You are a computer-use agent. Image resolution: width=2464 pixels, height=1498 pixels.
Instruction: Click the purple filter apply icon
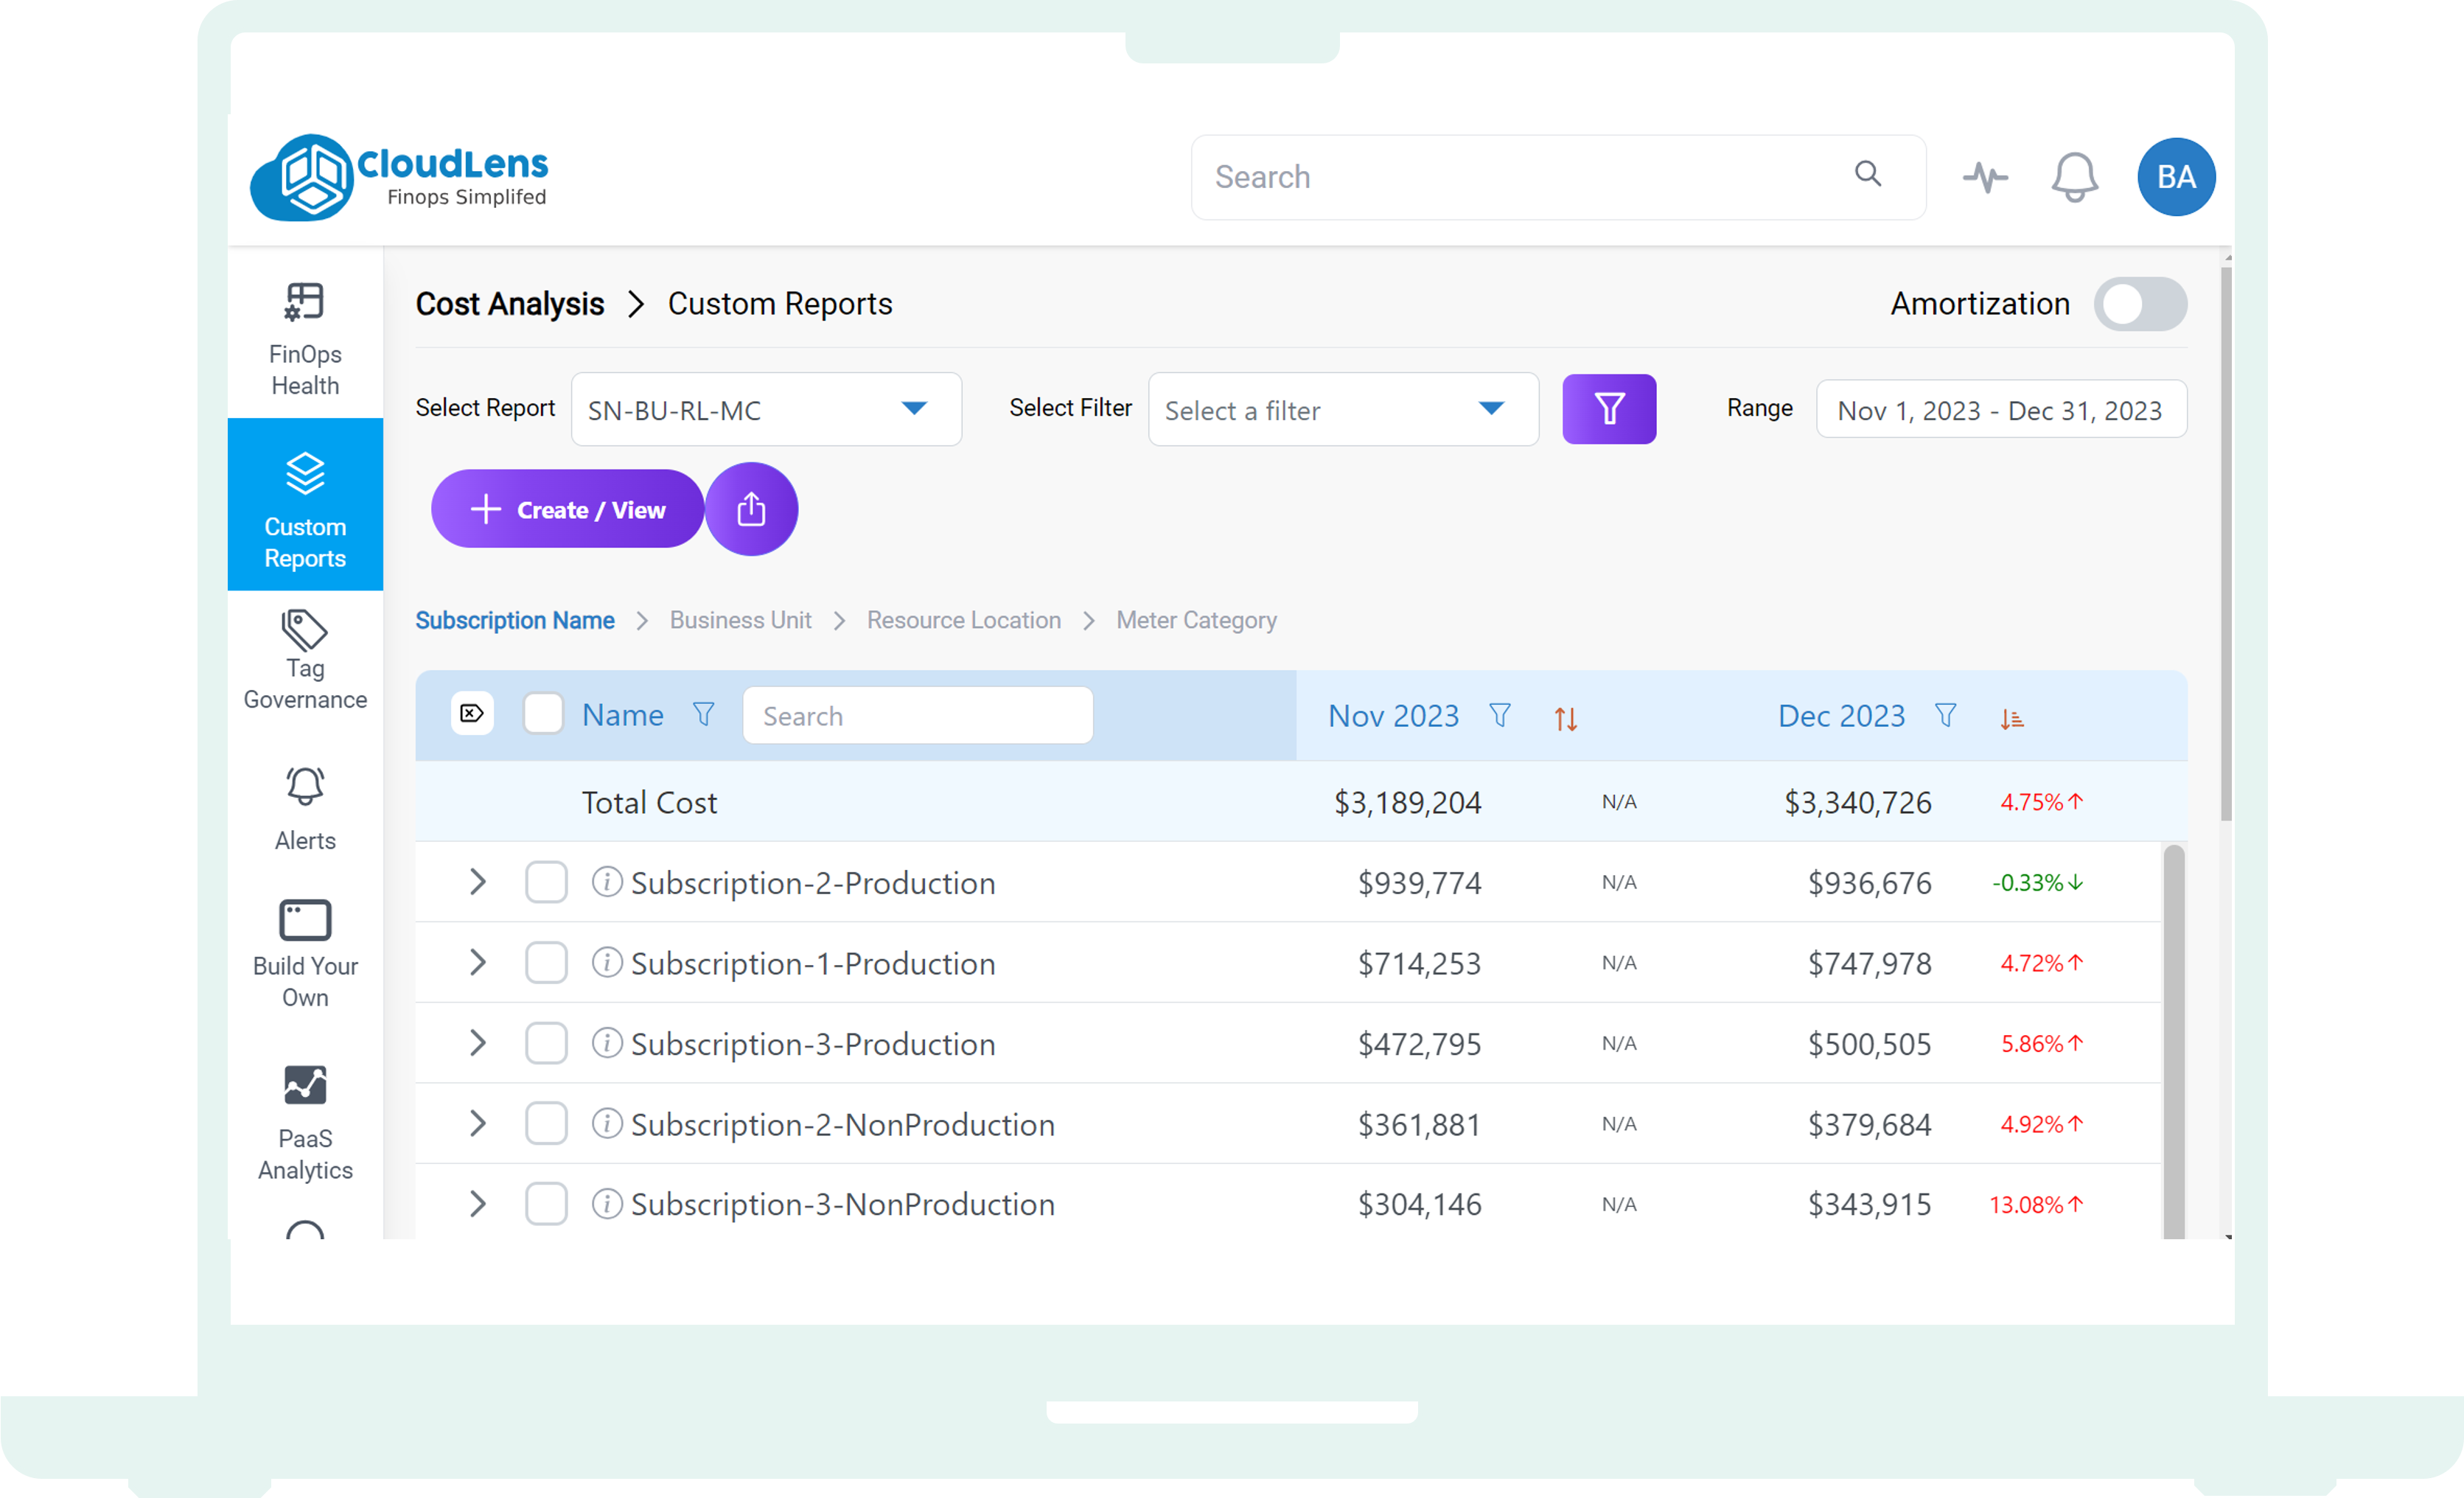(1609, 409)
